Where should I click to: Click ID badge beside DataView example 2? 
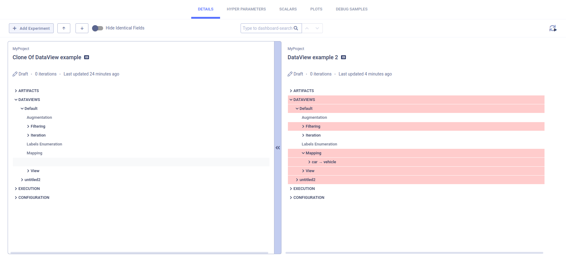point(343,57)
